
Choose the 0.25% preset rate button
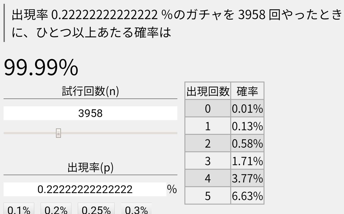pyautogui.click(x=96, y=209)
